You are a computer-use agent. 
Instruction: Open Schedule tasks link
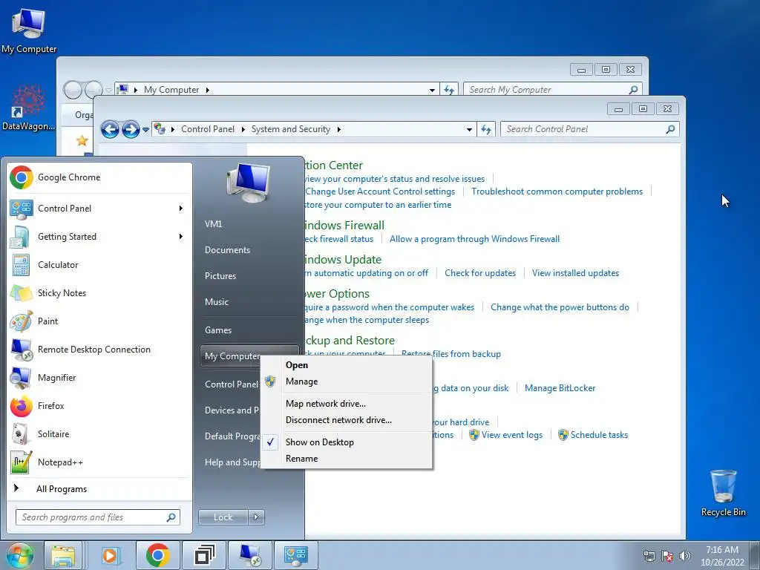pyautogui.click(x=599, y=435)
